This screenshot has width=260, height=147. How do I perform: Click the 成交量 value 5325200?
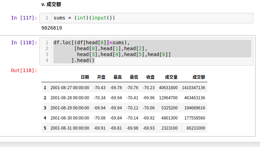click(169, 108)
